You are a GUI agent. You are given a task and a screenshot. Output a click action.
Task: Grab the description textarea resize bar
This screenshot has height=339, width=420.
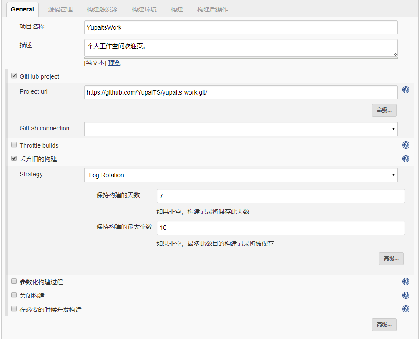[x=241, y=57]
